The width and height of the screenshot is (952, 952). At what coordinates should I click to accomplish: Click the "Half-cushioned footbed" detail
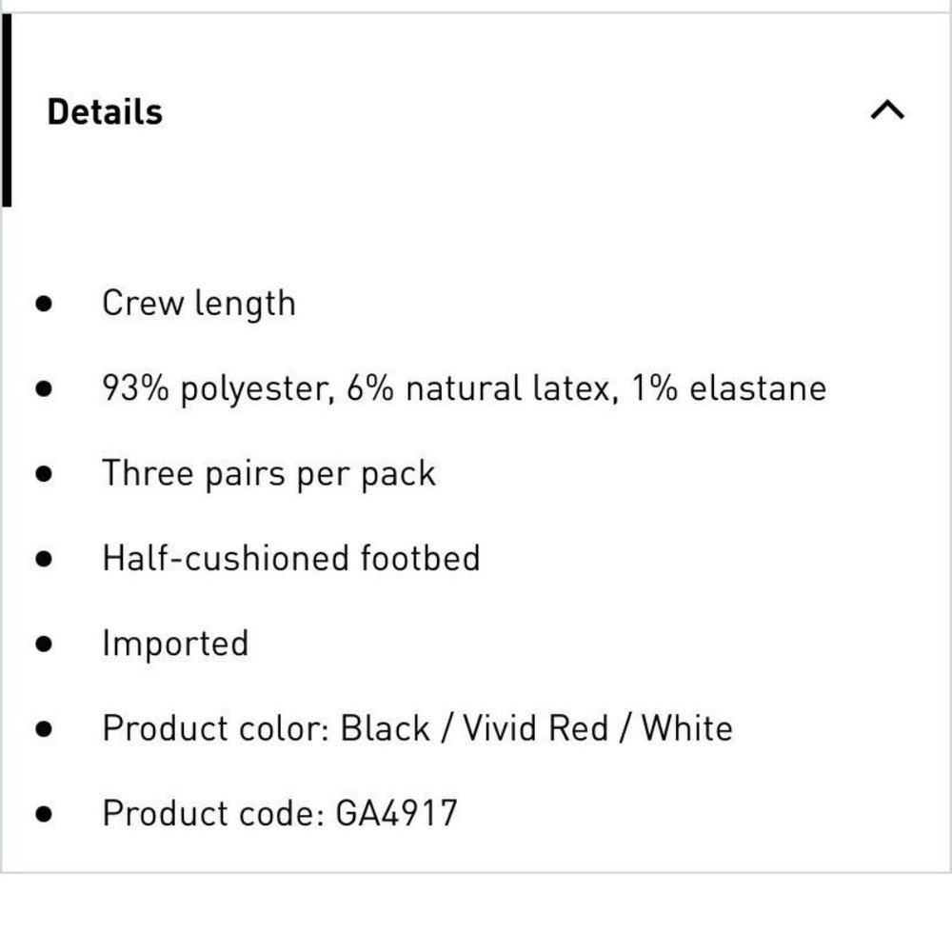click(x=290, y=558)
